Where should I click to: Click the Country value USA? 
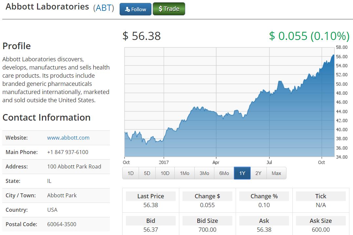tap(52, 210)
